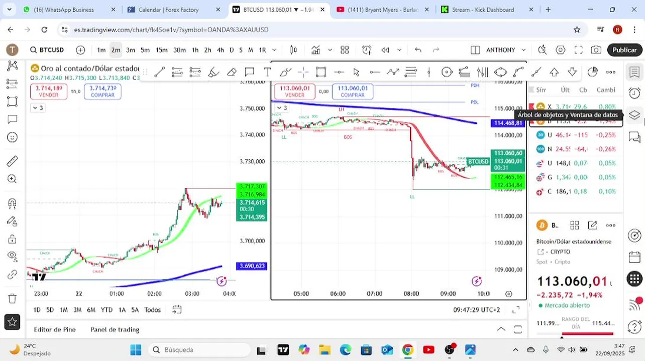Open the economic calendar icon in right sidebar
The width and height of the screenshot is (645, 361).
(x=634, y=257)
